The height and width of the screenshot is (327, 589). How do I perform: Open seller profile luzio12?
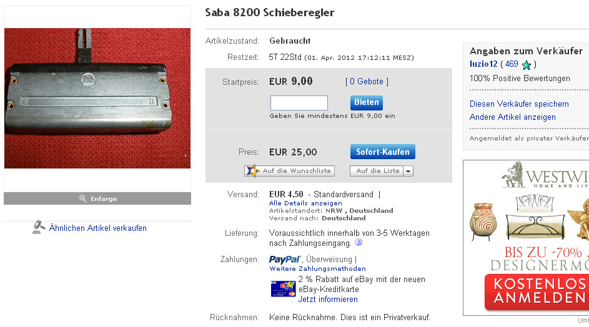(x=483, y=64)
